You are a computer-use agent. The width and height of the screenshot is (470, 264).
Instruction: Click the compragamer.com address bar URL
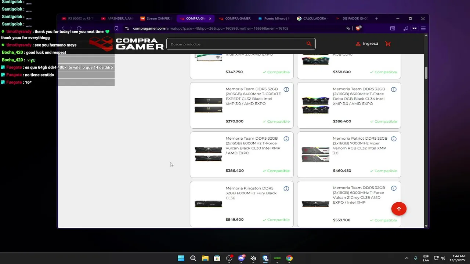[210, 28]
